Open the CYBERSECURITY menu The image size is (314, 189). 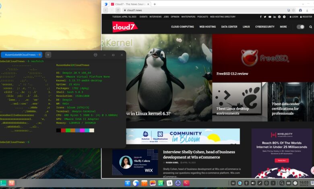265,27
